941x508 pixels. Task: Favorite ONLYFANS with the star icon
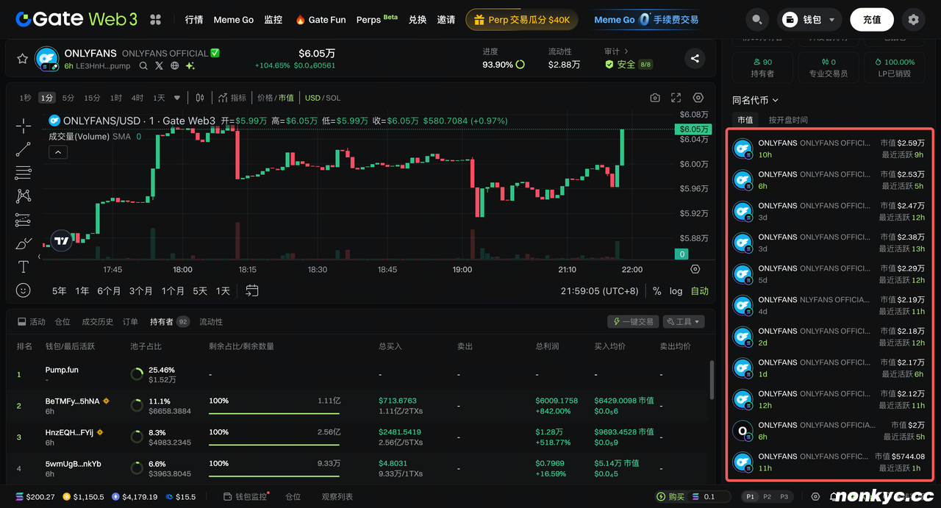(x=22, y=59)
